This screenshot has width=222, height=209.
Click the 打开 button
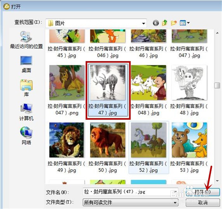pos(202,192)
